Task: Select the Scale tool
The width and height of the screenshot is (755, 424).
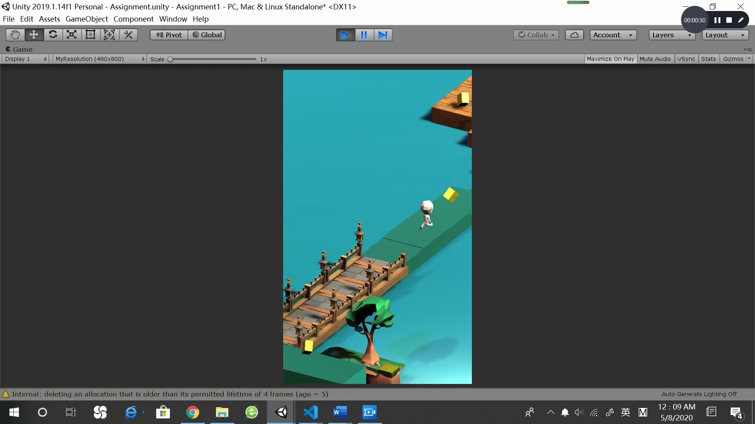Action: coord(71,35)
